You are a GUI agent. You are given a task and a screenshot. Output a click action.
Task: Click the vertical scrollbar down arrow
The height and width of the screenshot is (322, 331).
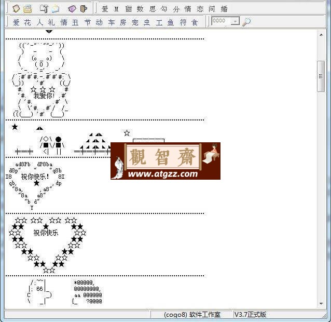tap(321, 303)
